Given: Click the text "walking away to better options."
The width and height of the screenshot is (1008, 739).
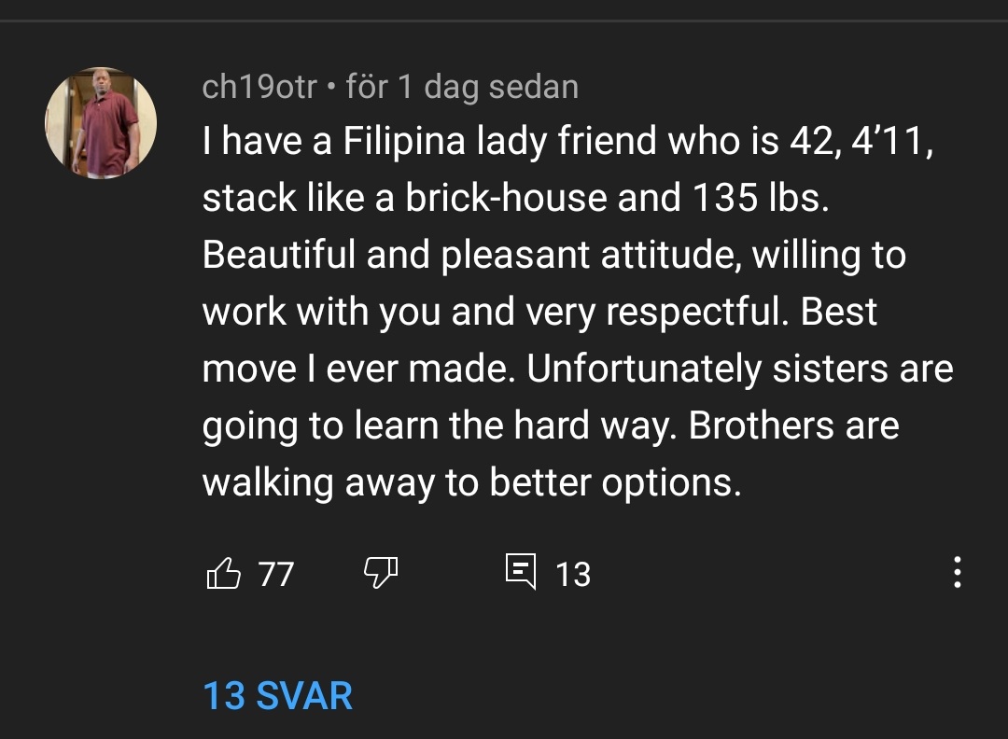Looking at the screenshot, I should 471,482.
